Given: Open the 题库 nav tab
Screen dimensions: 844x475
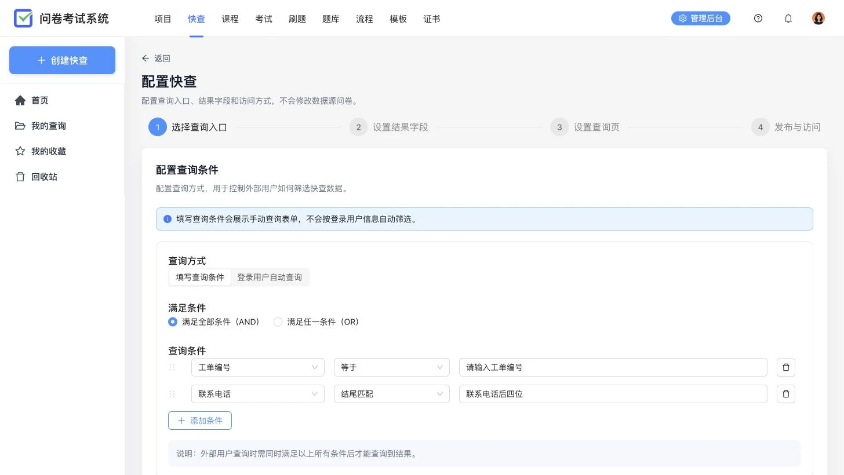Looking at the screenshot, I should (331, 19).
